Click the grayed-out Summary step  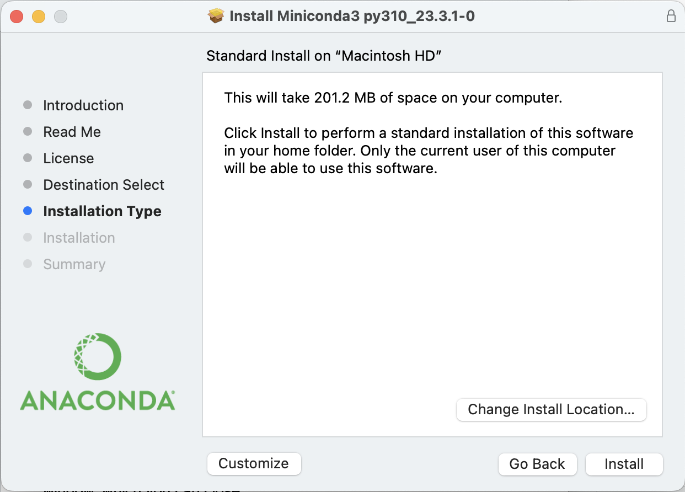(x=74, y=264)
